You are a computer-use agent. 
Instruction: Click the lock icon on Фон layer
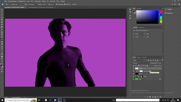click(x=160, y=79)
